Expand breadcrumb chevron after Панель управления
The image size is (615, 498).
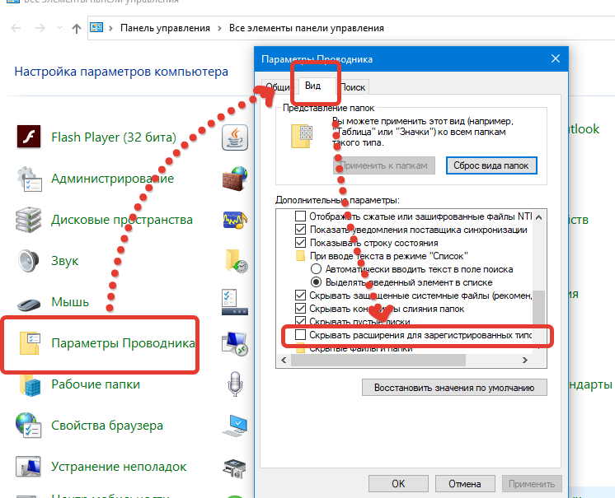[219, 28]
